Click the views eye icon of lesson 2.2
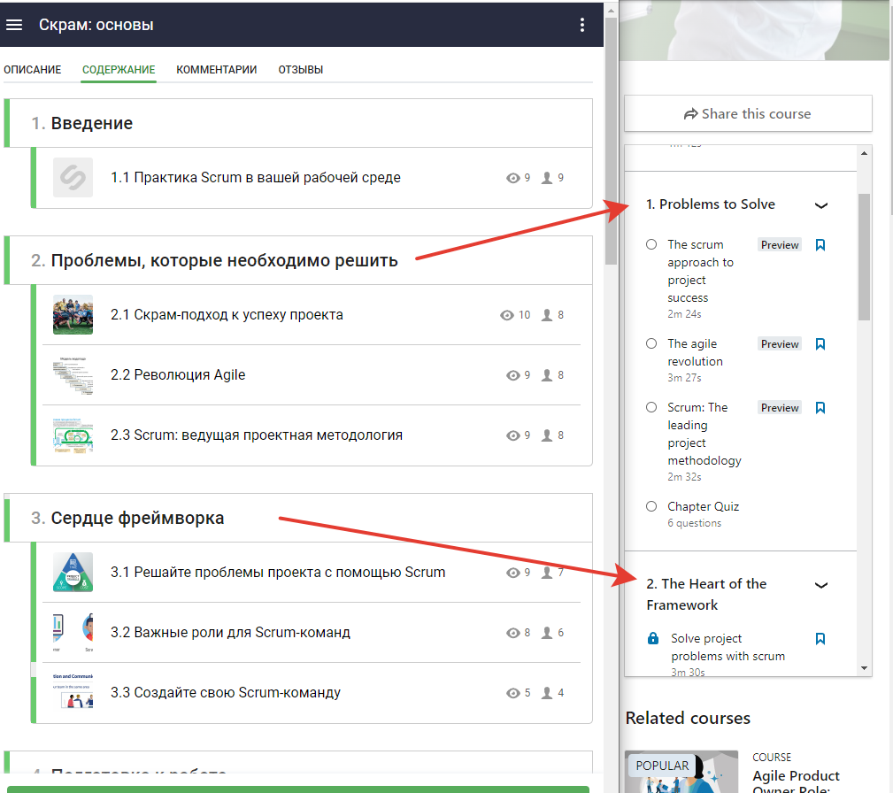893x793 pixels. tap(512, 375)
